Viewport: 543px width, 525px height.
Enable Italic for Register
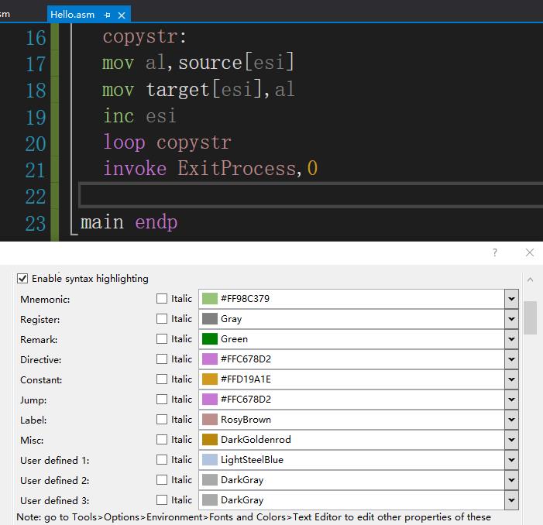tap(162, 318)
